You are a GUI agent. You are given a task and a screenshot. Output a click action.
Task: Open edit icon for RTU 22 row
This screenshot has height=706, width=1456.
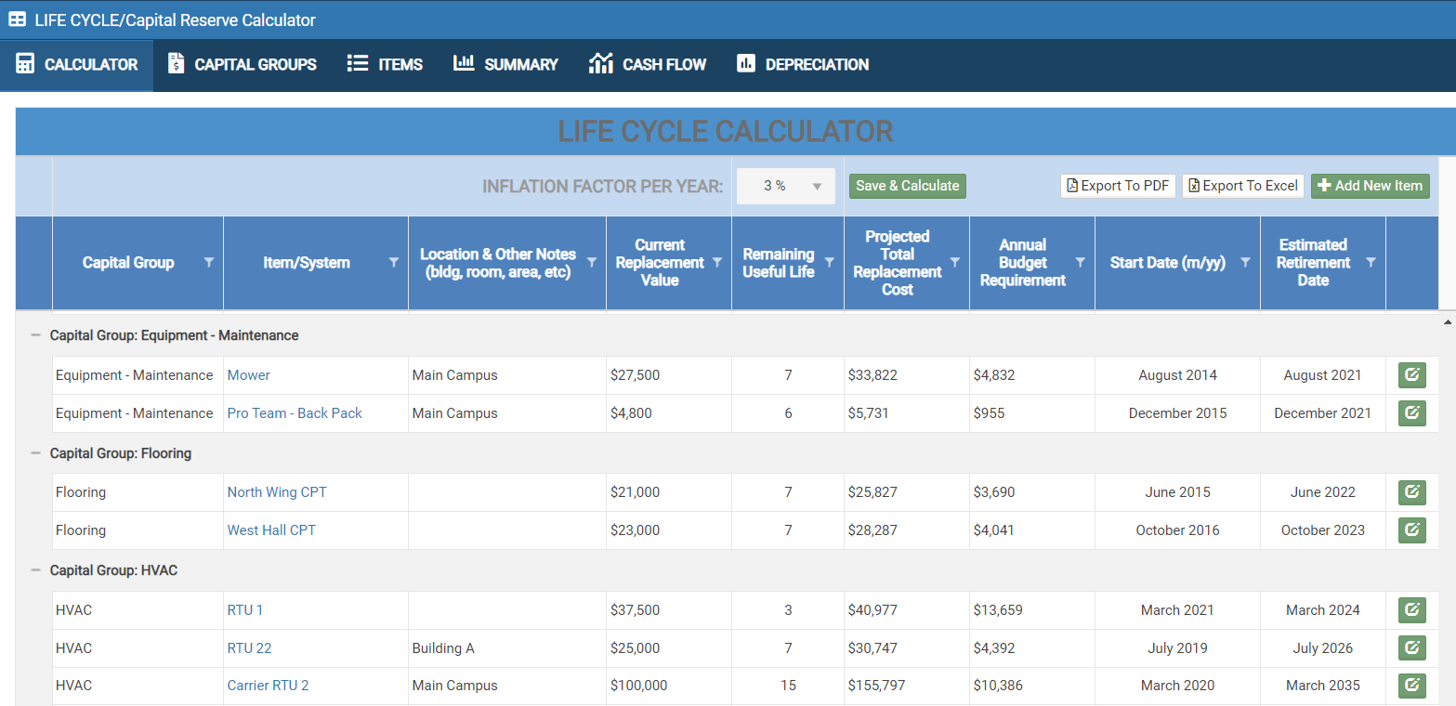[x=1411, y=647]
